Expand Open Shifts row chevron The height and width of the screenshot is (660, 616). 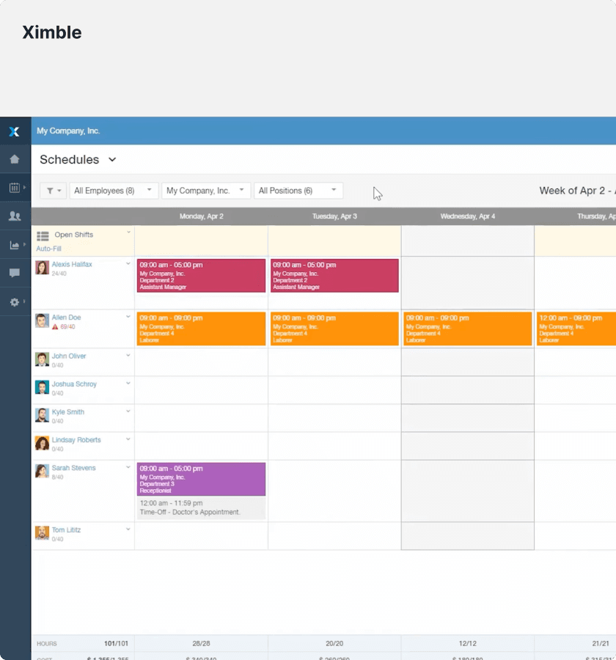point(128,232)
